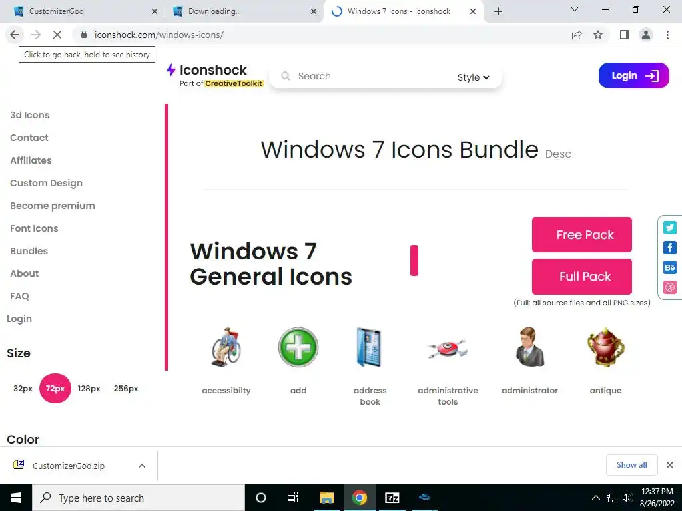Open the volume control in system tray
This screenshot has height=511, width=682.
[x=627, y=498]
